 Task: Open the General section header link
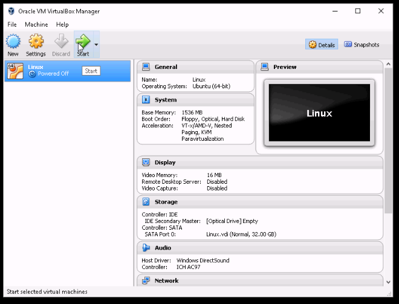[x=166, y=67]
